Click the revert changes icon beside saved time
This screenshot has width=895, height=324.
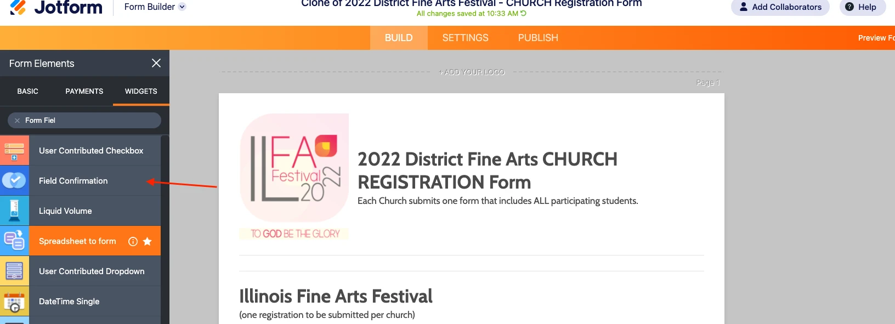pyautogui.click(x=523, y=14)
